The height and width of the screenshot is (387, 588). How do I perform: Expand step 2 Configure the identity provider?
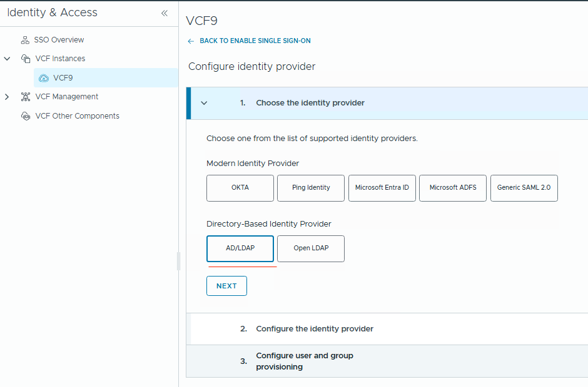coord(313,328)
